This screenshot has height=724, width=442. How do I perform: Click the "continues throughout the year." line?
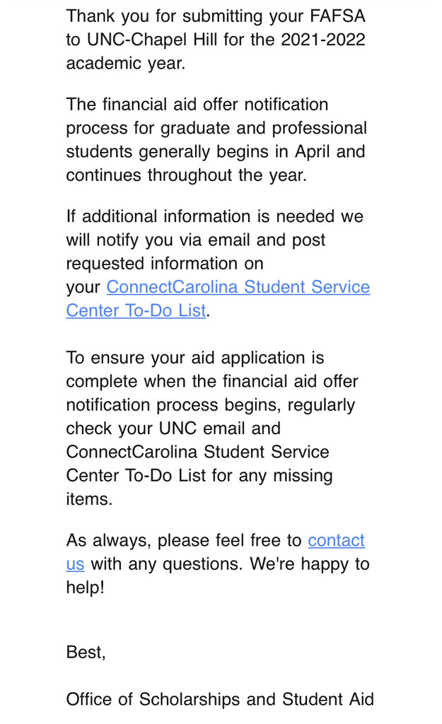[x=186, y=175]
